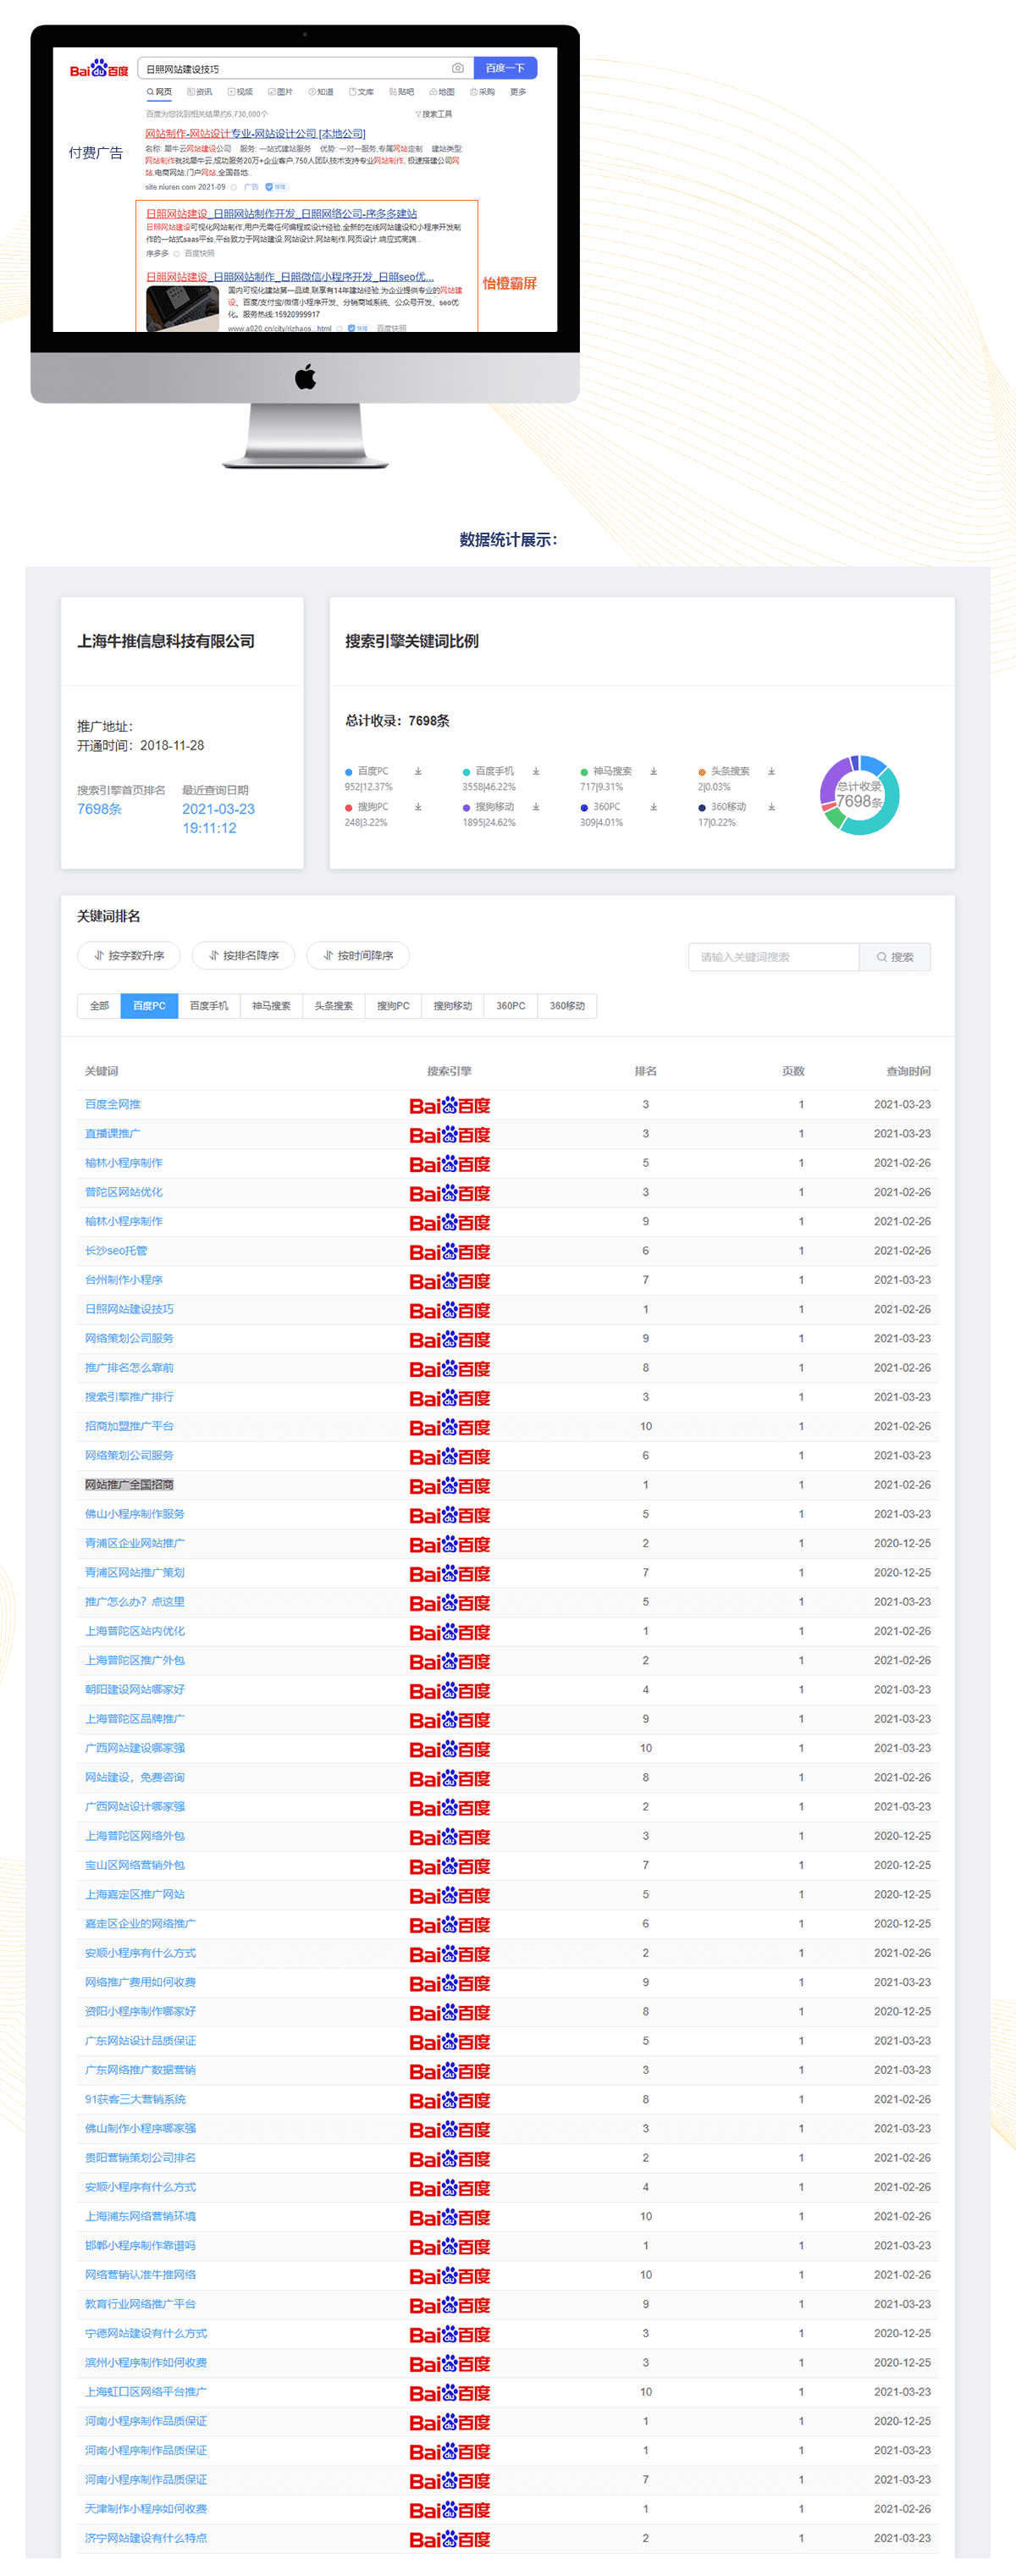Download the 搜狗PC keyword data
This screenshot has height=2576, width=1016.
[x=418, y=806]
